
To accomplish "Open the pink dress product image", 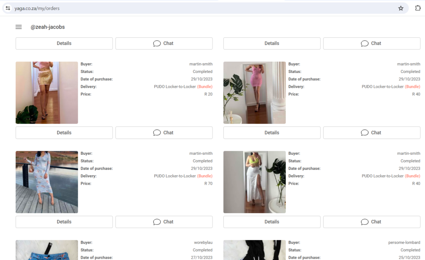I will [254, 93].
